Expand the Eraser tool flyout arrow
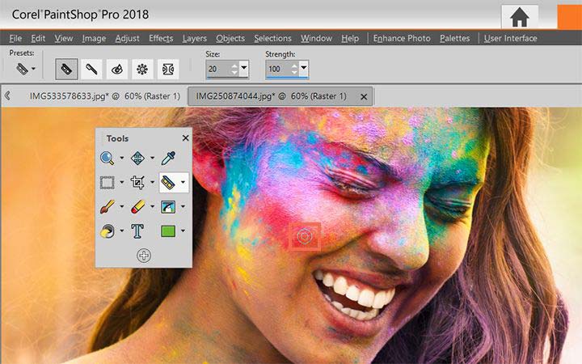 153,206
